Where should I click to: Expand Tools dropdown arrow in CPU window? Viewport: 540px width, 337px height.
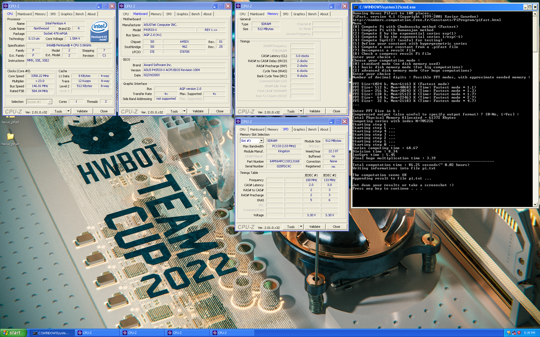pos(68,111)
